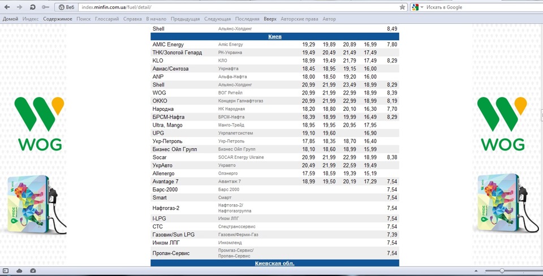Click the right WOG logo banner
Image resolution: width=543 pixels, height=276 pixels.
[x=502, y=124]
